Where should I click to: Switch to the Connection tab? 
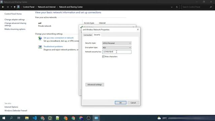coord(88,35)
